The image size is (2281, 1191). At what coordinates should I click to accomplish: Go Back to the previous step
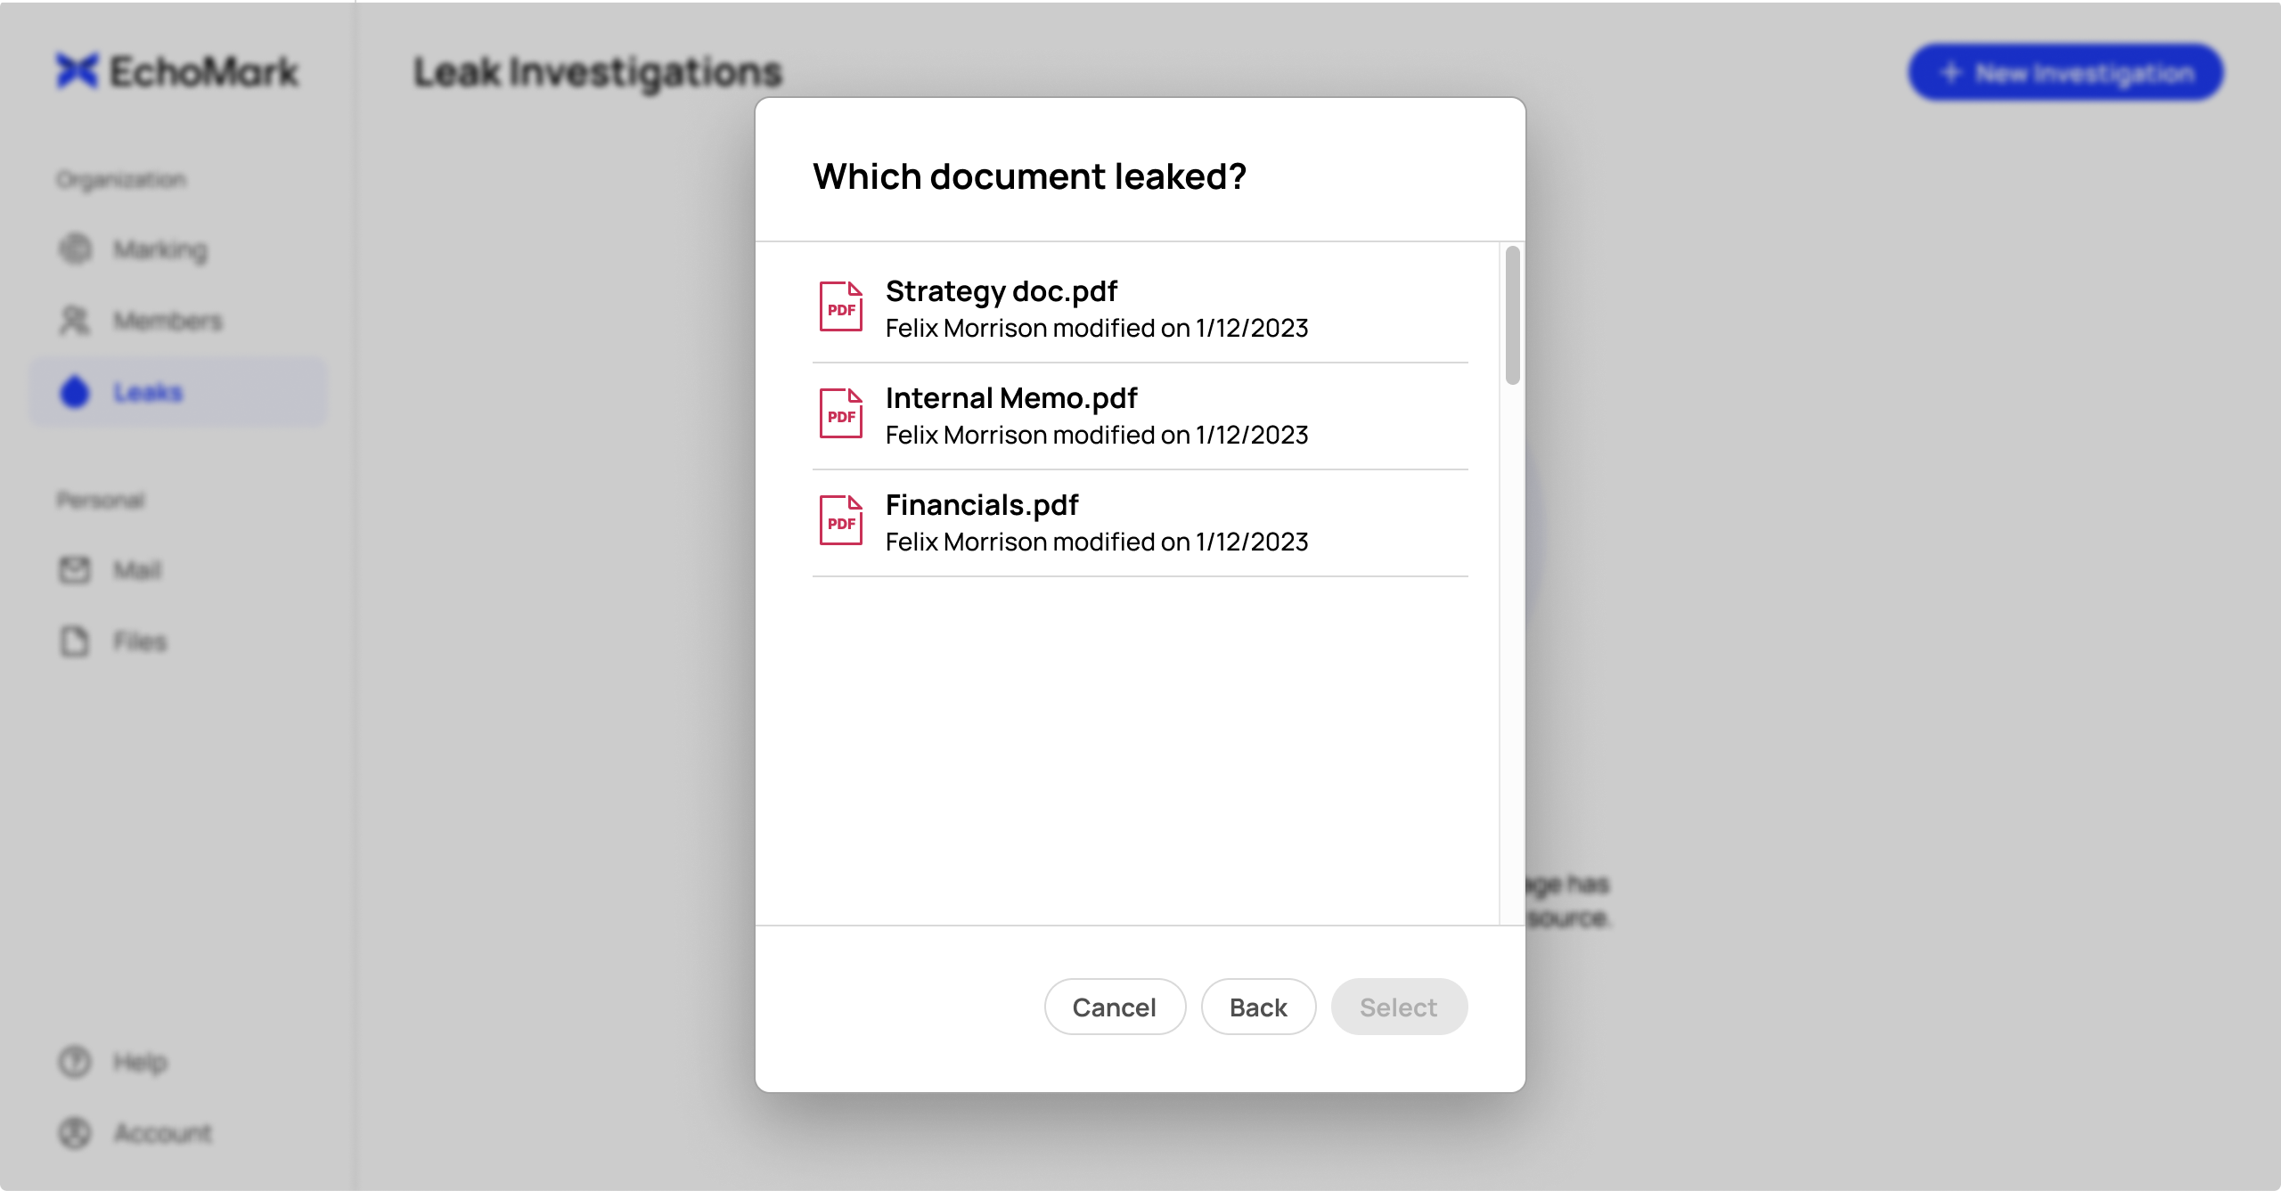pos(1258,1007)
